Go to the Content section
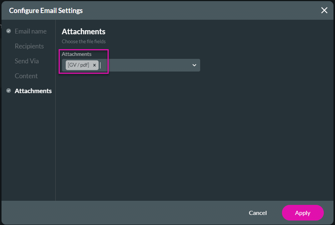Viewport: 335px width, 225px height. 26,76
